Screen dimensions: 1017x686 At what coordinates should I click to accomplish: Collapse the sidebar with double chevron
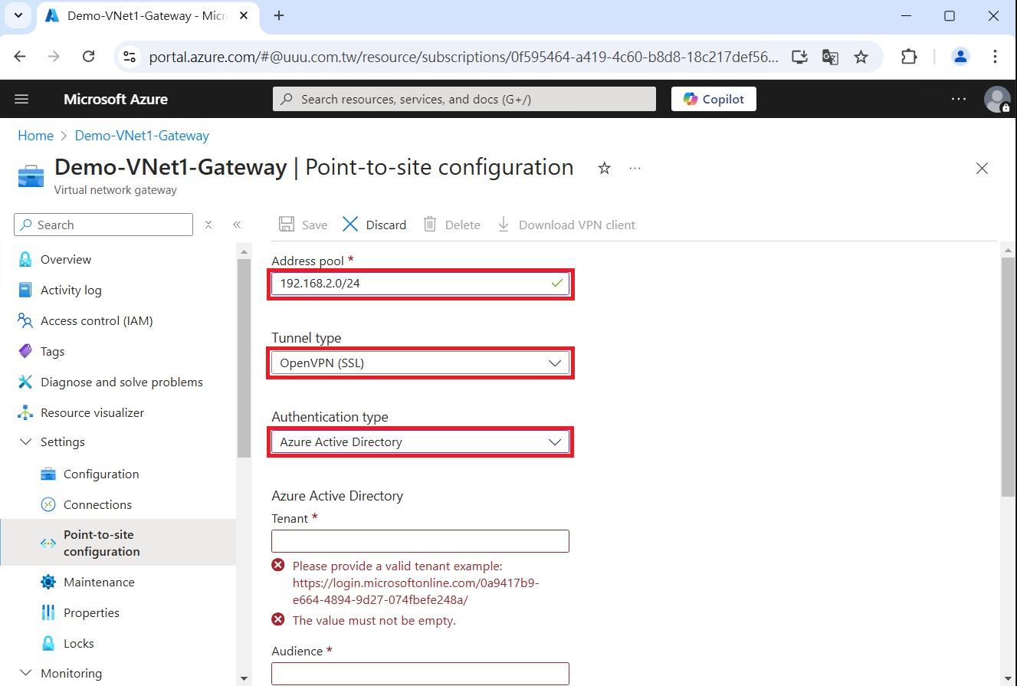(x=237, y=225)
